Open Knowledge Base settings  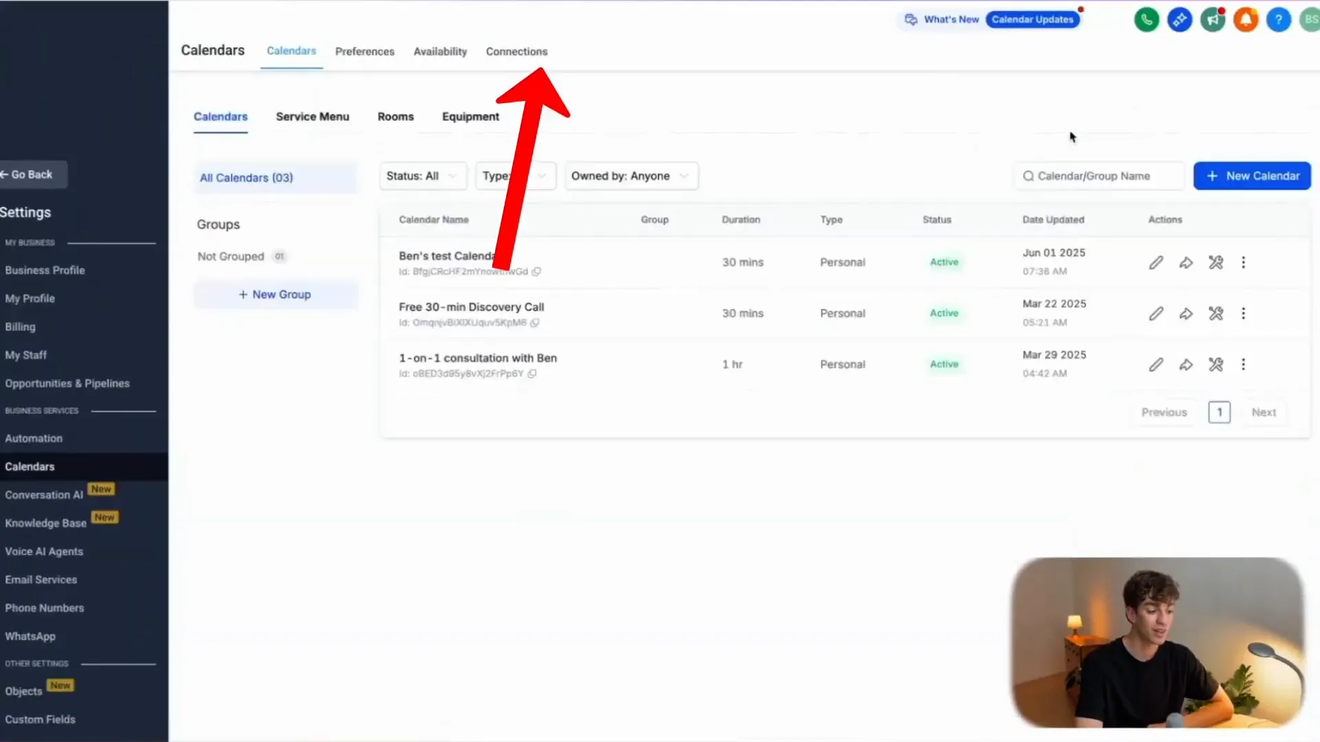point(45,523)
